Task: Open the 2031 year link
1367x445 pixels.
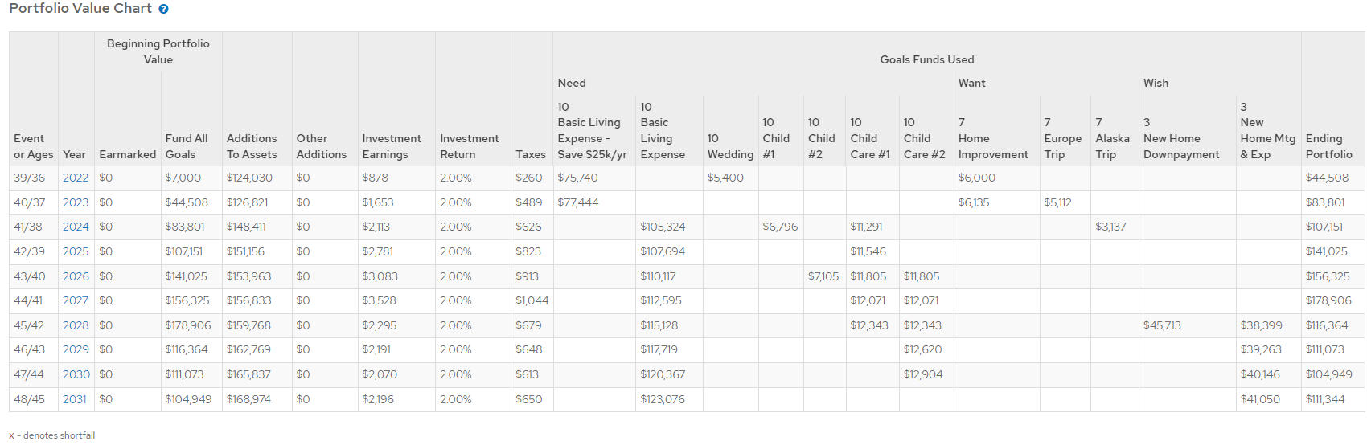Action: click(75, 399)
